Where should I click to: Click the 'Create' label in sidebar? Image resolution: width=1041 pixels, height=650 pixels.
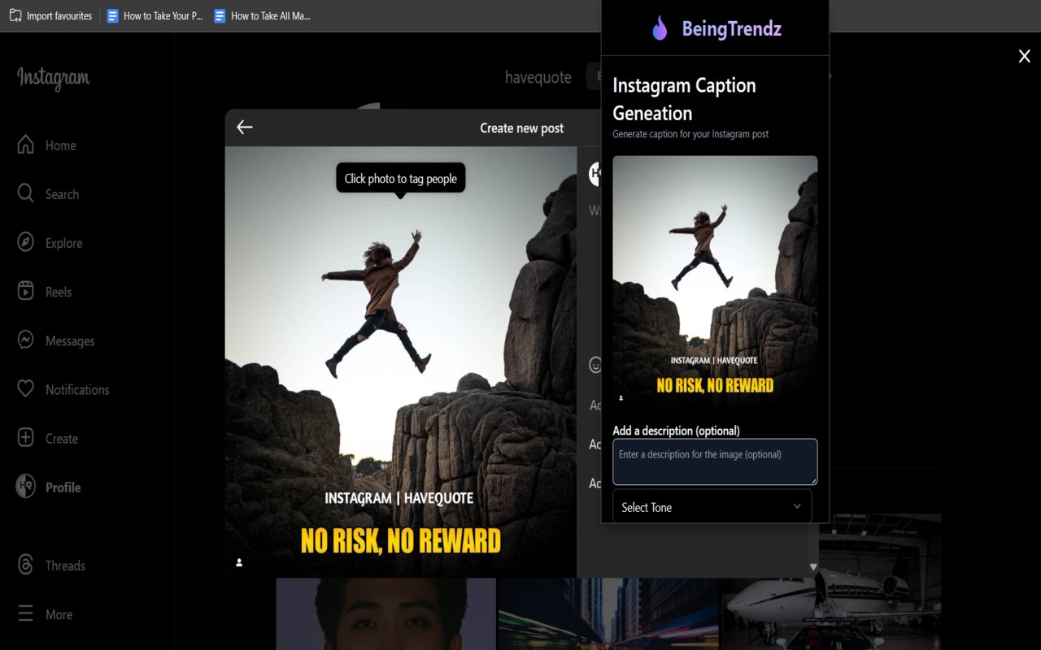pos(62,439)
